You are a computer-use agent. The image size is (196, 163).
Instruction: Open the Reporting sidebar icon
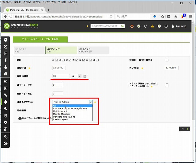tap(6, 53)
